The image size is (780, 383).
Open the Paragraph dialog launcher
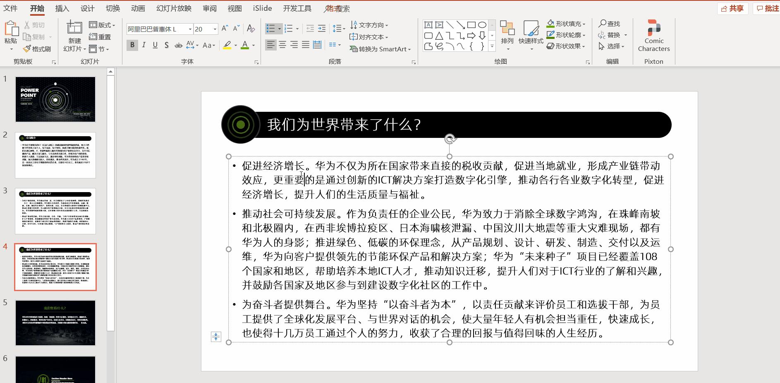tap(414, 62)
